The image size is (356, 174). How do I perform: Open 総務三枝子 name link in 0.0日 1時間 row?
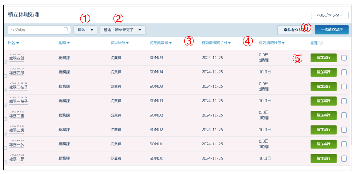tap(19, 87)
